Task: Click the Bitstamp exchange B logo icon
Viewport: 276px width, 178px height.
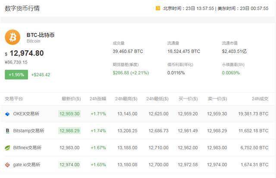Action: [x=7, y=131]
